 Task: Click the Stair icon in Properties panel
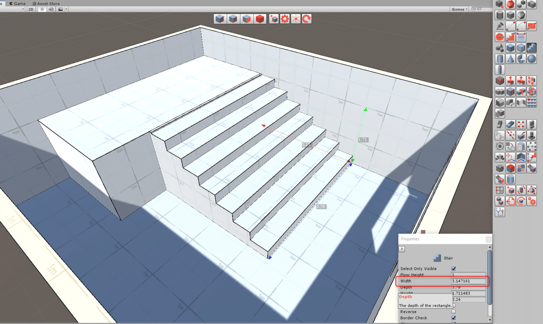click(x=437, y=258)
